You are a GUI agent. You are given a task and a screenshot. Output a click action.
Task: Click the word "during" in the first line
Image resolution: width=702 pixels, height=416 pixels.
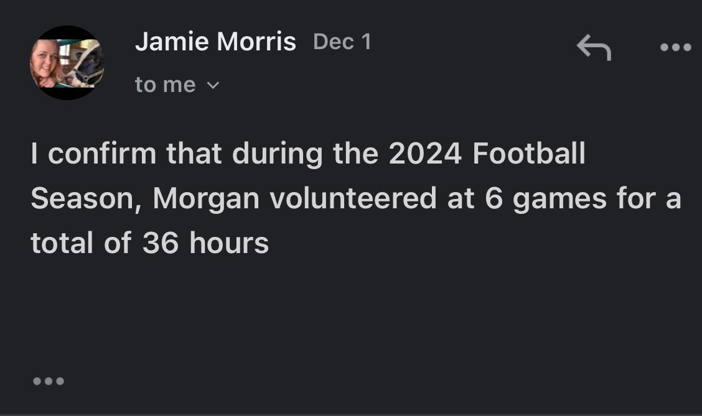(x=278, y=154)
